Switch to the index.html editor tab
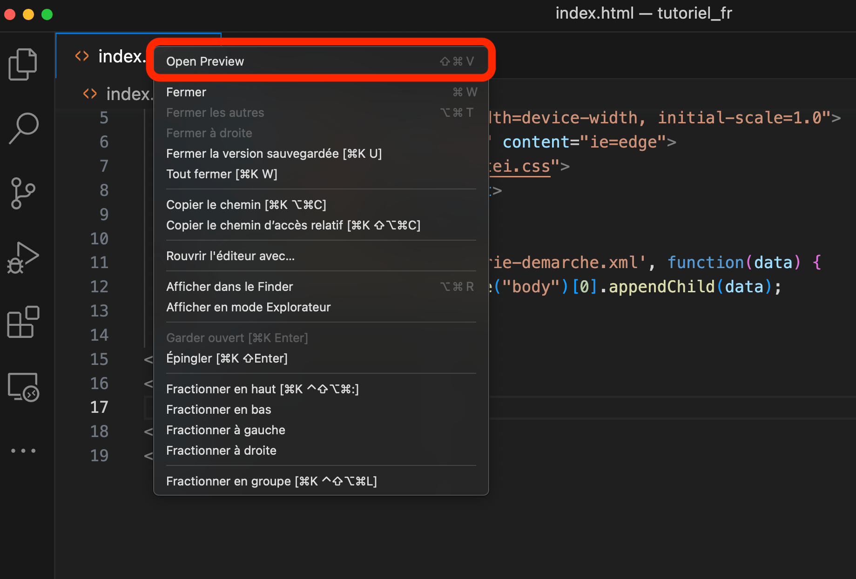The width and height of the screenshot is (856, 579). [121, 56]
